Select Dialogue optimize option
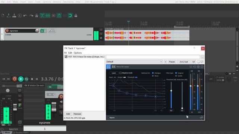Screen dimensions: 239x134 tap(153, 73)
